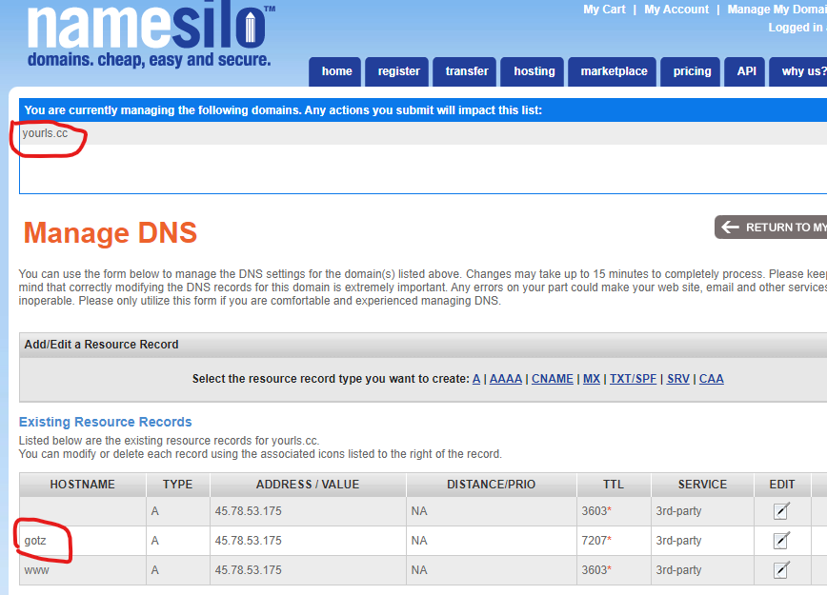This screenshot has height=595, width=827.
Task: Select CNAME resource record type
Action: pos(553,379)
